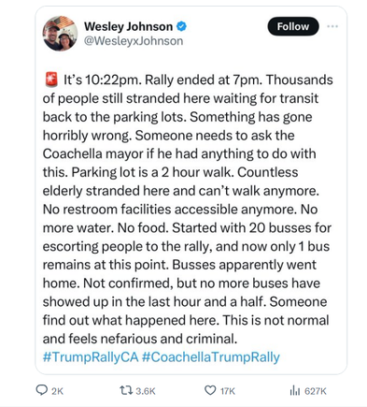The image size is (367, 407).
Task: Like the post with the heart icon
Action: (210, 390)
